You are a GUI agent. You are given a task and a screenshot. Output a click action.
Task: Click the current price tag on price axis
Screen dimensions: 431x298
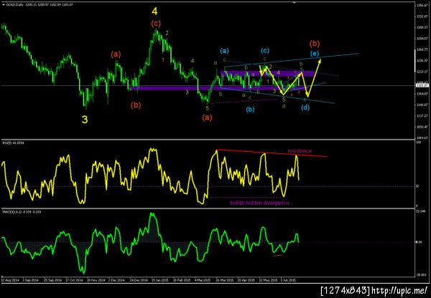tap(423, 85)
